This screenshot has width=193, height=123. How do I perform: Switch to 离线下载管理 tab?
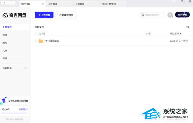pyautogui.click(x=114, y=4)
